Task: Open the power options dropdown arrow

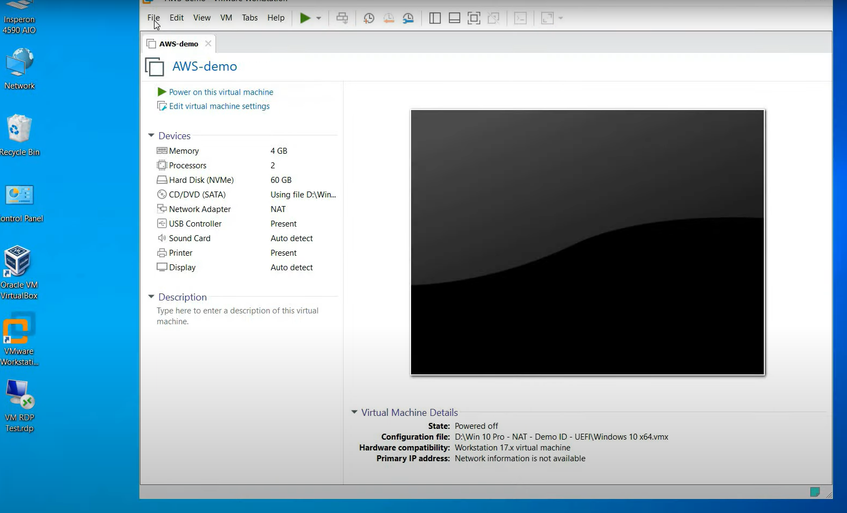Action: tap(319, 18)
